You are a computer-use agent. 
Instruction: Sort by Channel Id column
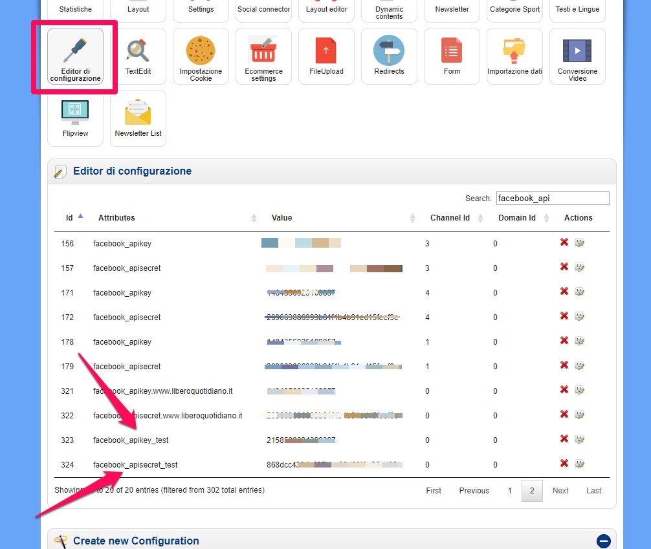click(x=450, y=218)
